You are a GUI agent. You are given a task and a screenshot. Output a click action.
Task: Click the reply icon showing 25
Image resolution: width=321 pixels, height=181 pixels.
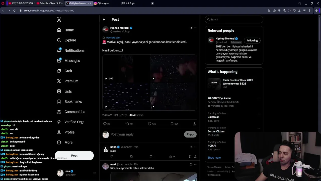point(107,124)
